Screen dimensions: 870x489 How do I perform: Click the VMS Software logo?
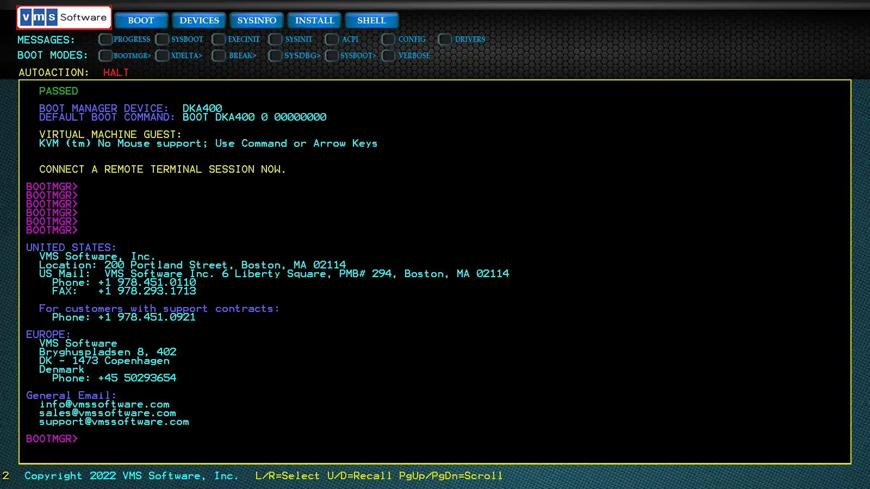point(64,17)
